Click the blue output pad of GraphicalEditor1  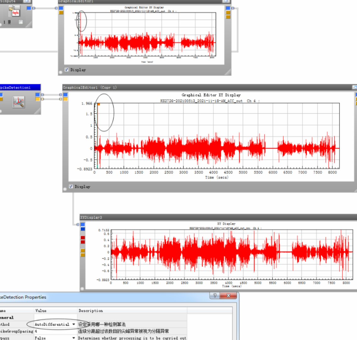pos(228,8)
